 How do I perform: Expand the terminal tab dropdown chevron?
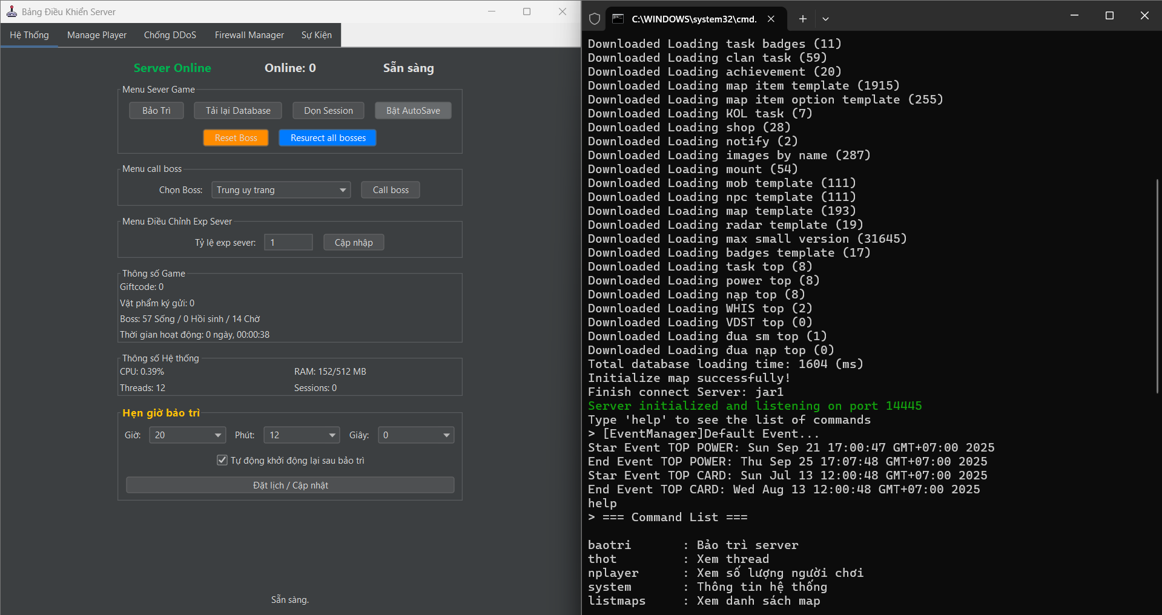825,19
